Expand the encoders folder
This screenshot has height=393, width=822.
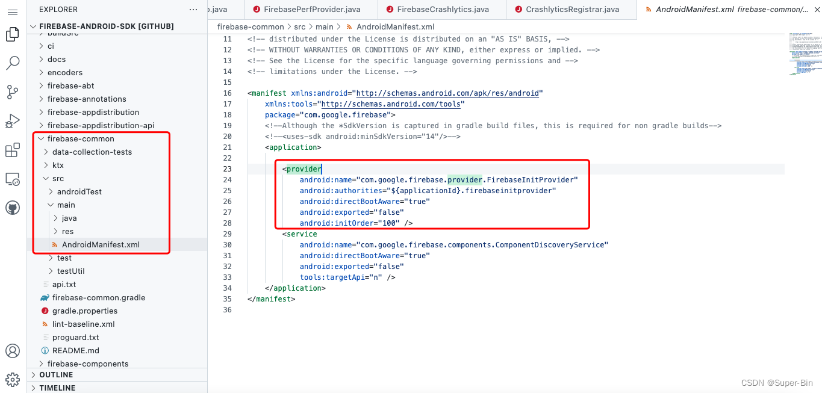tap(117, 72)
